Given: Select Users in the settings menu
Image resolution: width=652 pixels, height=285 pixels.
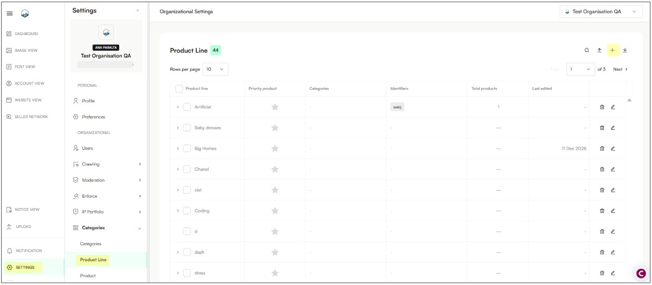Looking at the screenshot, I should [88, 148].
